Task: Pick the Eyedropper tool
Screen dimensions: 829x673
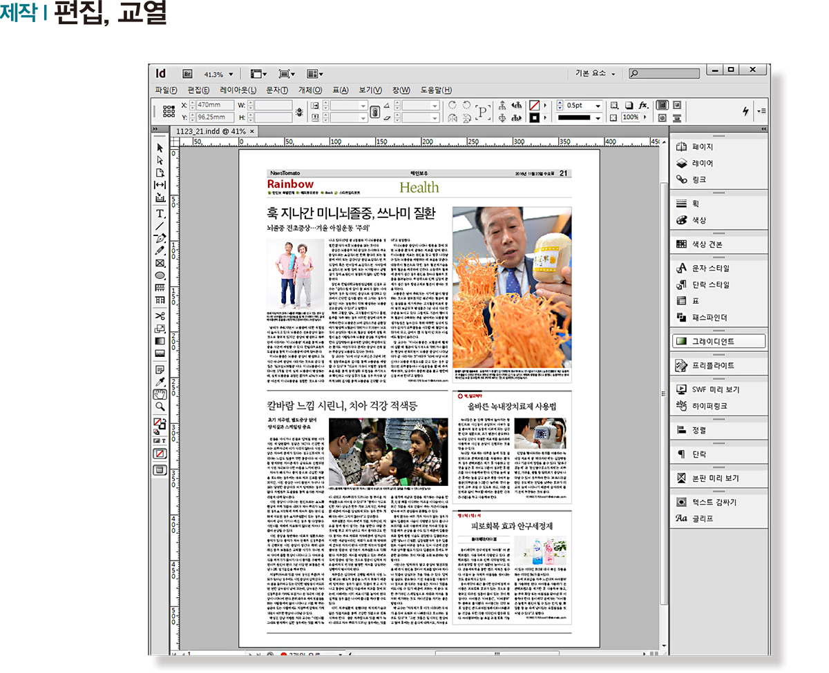Action: coord(160,382)
